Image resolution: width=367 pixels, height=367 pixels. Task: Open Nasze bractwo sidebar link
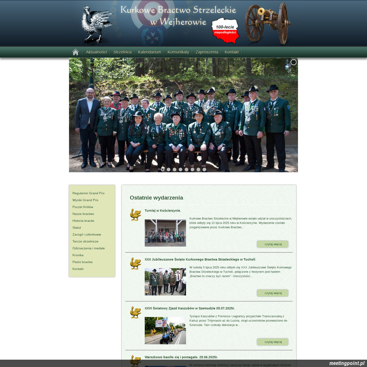pyautogui.click(x=83, y=214)
